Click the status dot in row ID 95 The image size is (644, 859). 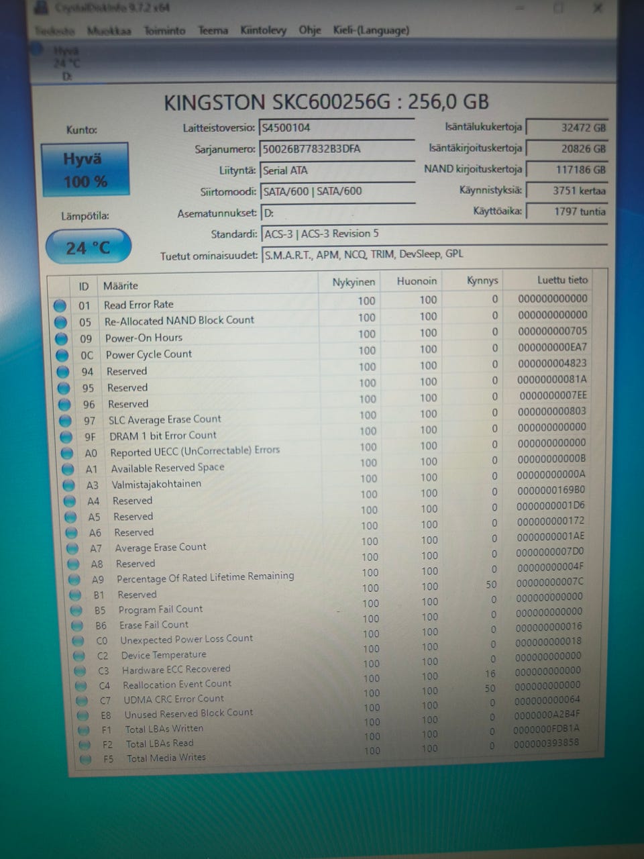(x=63, y=388)
